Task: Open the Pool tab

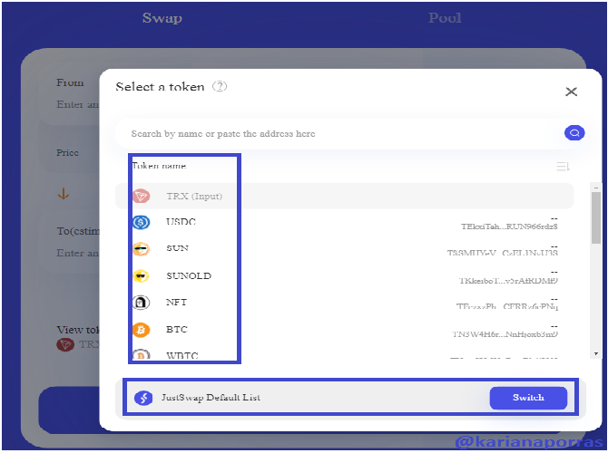Action: [x=445, y=18]
